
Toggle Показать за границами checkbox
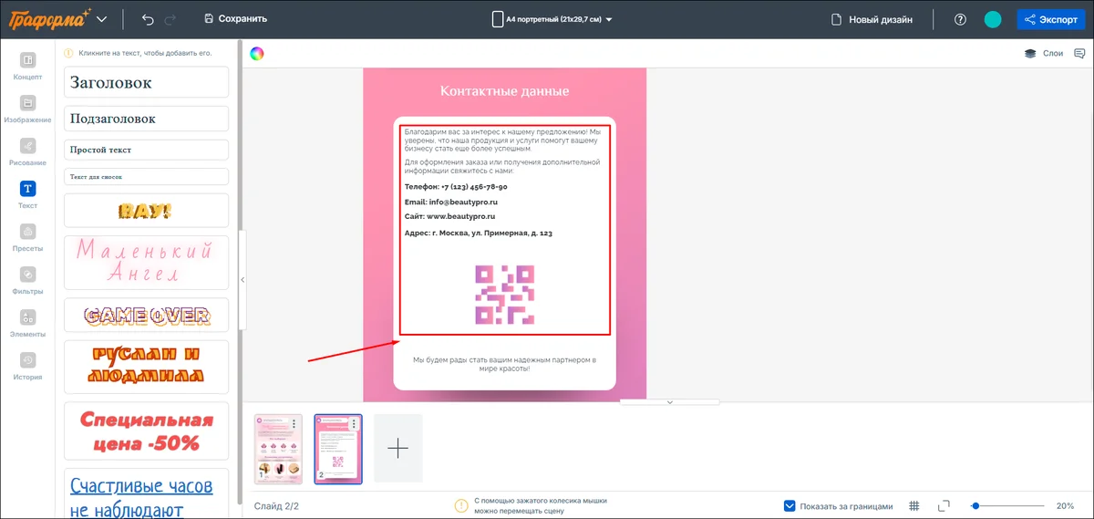790,506
